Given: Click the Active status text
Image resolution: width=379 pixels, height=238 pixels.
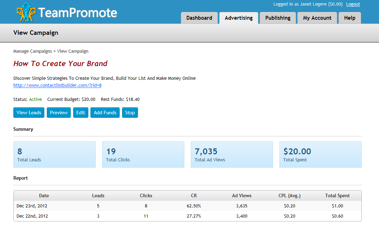Looking at the screenshot, I should pyautogui.click(x=35, y=99).
